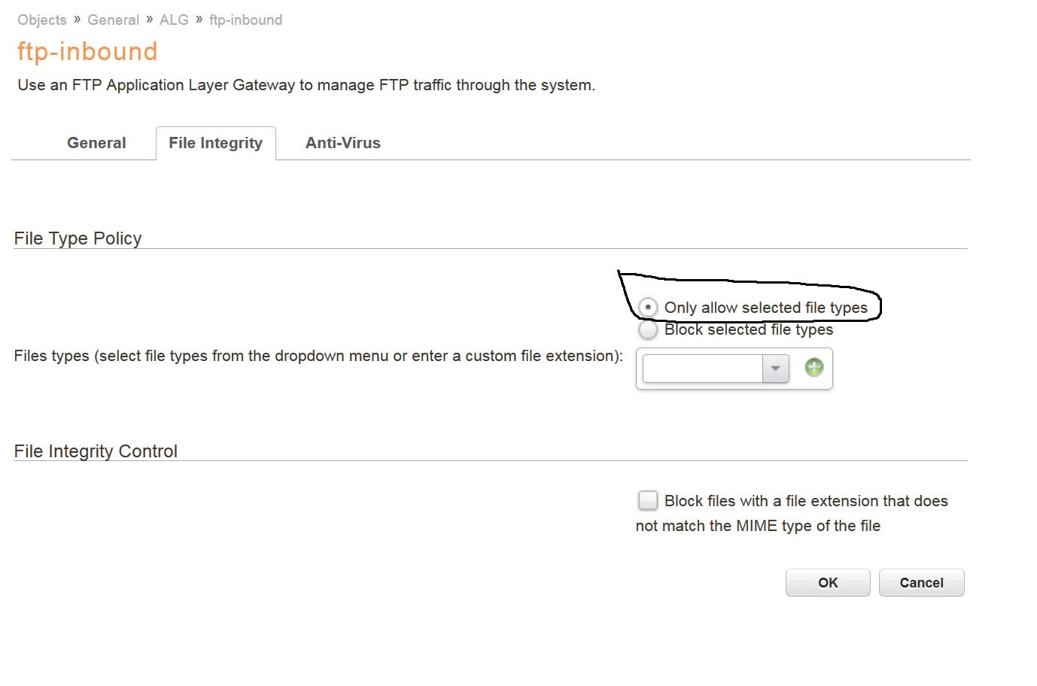Select 'Only allow selected file types' option
This screenshot has width=1037, height=686.
tap(648, 307)
